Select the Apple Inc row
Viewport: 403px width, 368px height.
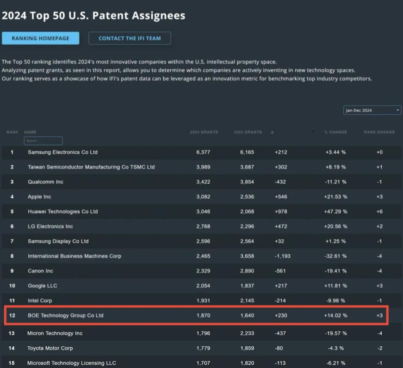[x=185, y=197]
